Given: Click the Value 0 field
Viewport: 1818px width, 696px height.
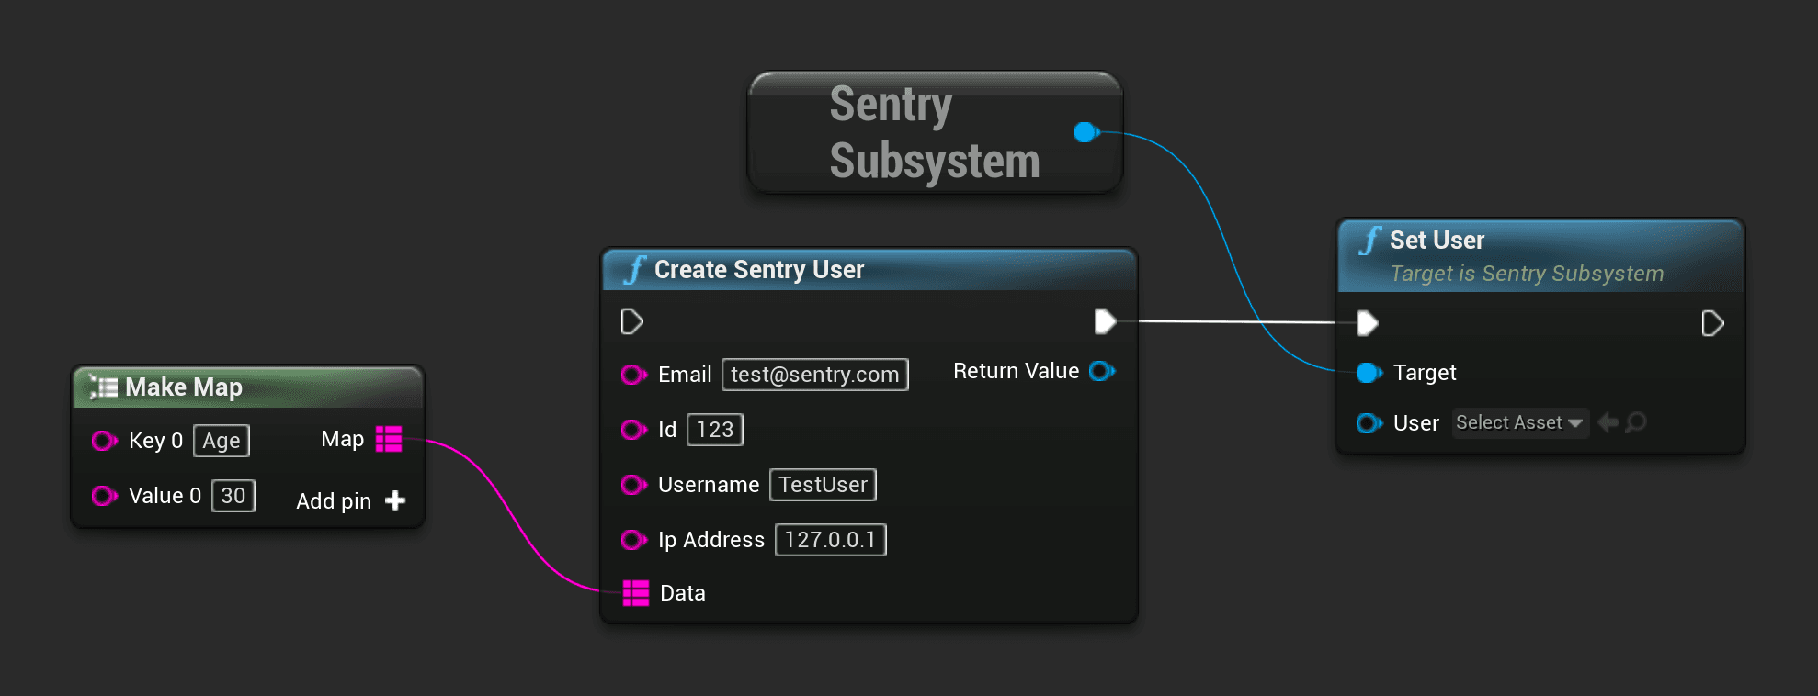Looking at the screenshot, I should [x=233, y=496].
